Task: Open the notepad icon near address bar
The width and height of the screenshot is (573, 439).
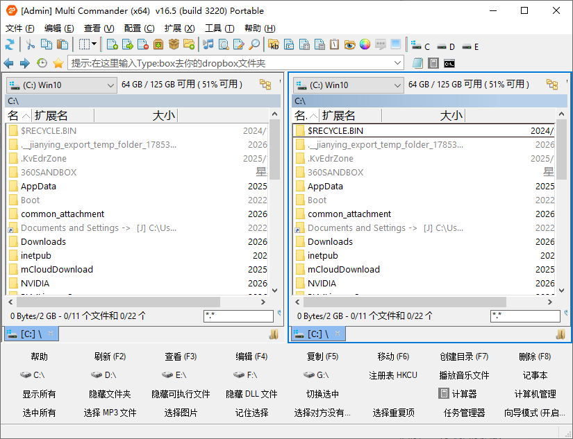Action: [417, 63]
